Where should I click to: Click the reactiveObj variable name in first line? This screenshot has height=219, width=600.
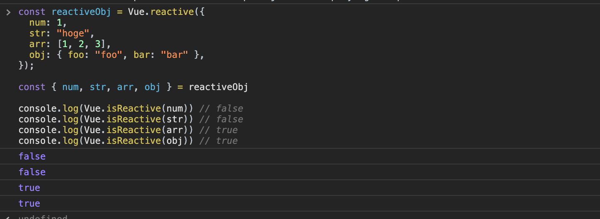point(81,12)
